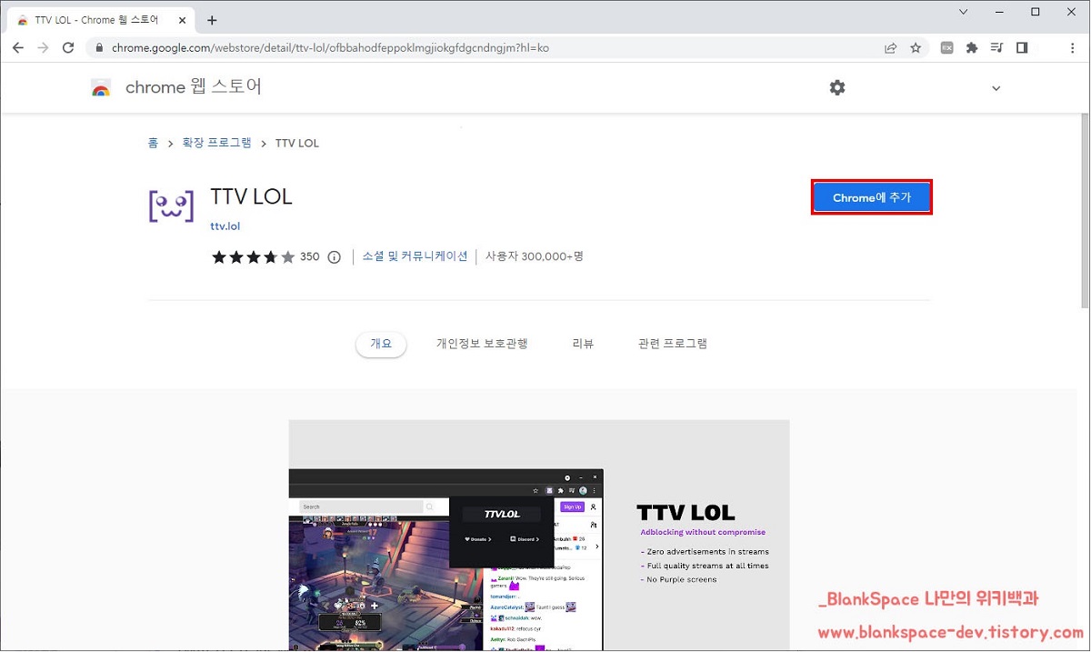Click the 350 review count

(x=310, y=257)
